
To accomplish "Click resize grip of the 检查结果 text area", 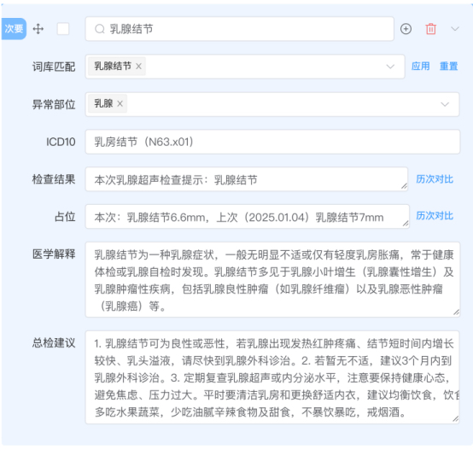I will tap(404, 187).
